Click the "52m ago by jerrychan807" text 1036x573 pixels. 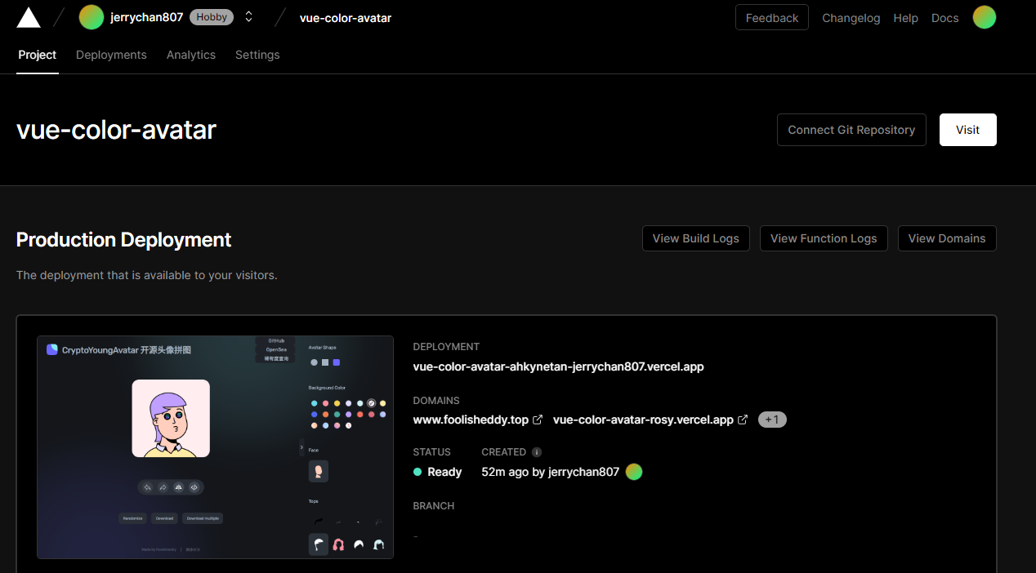[551, 472]
